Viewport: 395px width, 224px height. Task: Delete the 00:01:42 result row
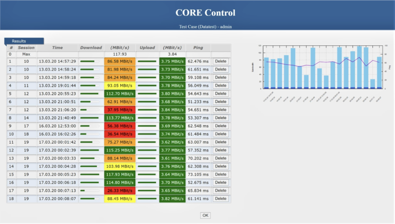221,142
